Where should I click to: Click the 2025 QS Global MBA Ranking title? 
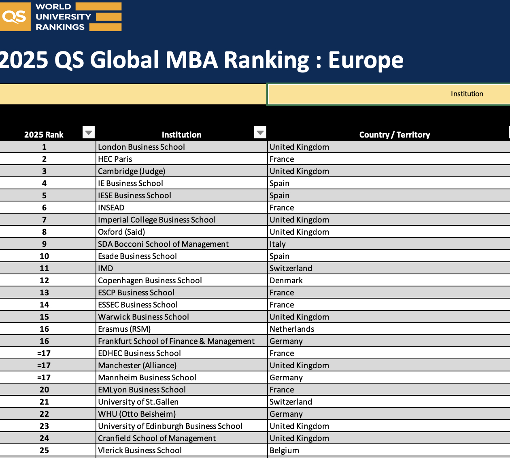(202, 60)
